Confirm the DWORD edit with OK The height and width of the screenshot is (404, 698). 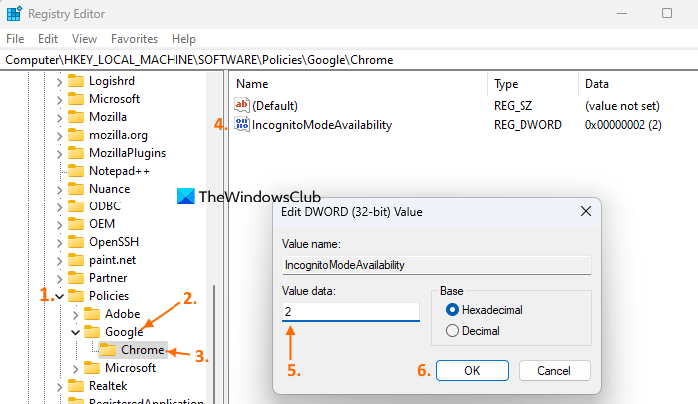[x=472, y=371]
